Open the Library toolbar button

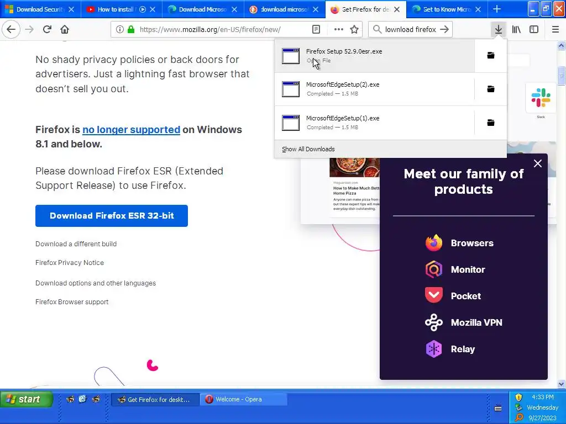[x=516, y=29]
